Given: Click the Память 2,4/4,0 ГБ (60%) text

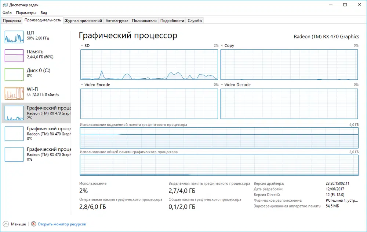Looking at the screenshot, I should click(x=40, y=54).
